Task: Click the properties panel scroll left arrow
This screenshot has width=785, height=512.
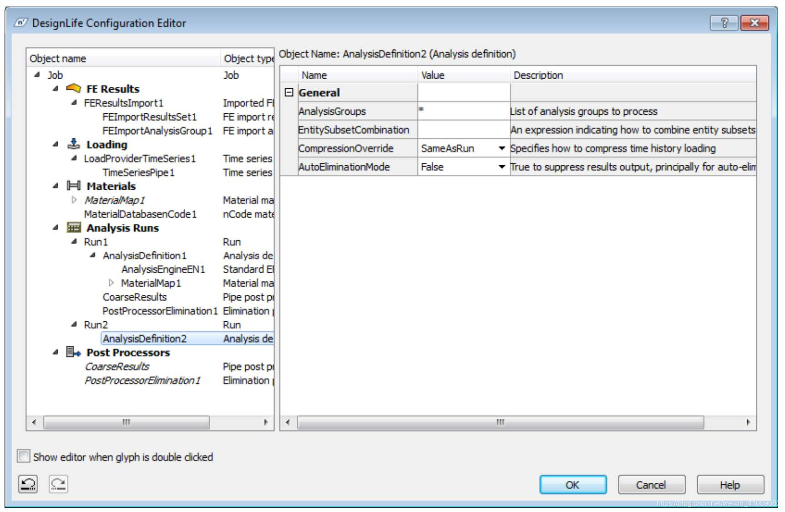Action: (288, 422)
